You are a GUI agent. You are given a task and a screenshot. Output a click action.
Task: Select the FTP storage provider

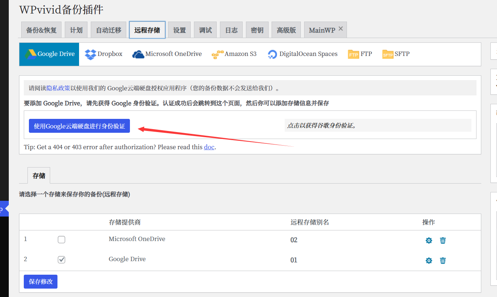360,54
